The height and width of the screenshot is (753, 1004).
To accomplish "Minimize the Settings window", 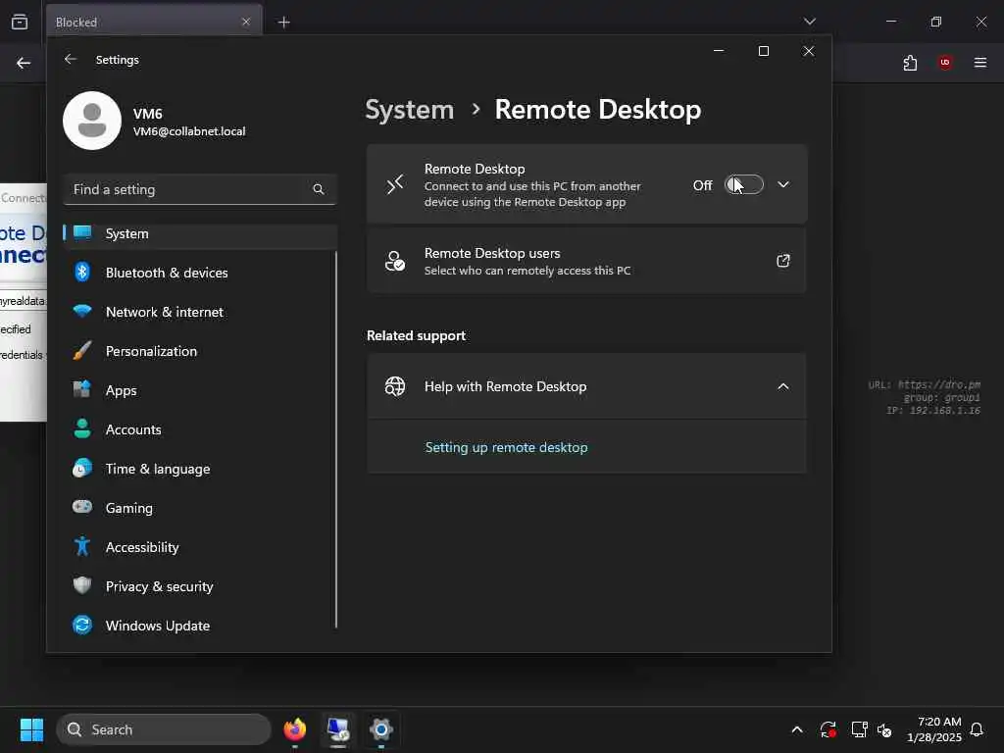I will [719, 51].
